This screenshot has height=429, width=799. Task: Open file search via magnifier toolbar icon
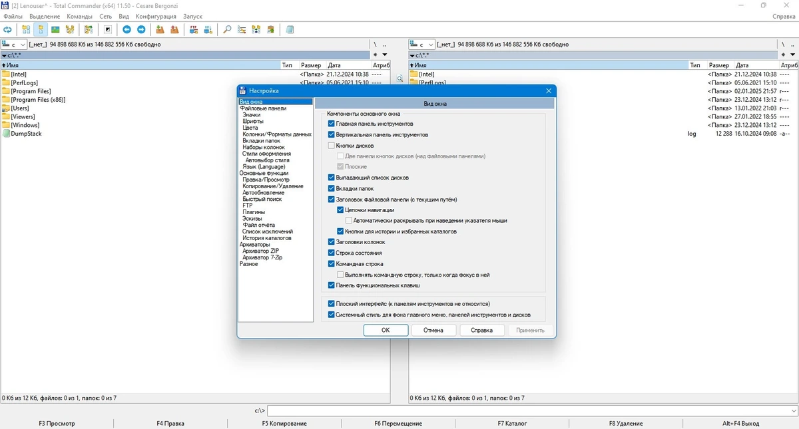(x=227, y=29)
